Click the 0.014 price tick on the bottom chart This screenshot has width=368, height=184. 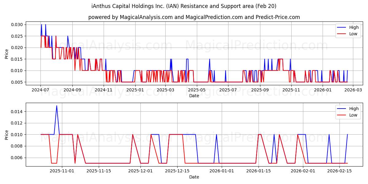tap(17, 112)
